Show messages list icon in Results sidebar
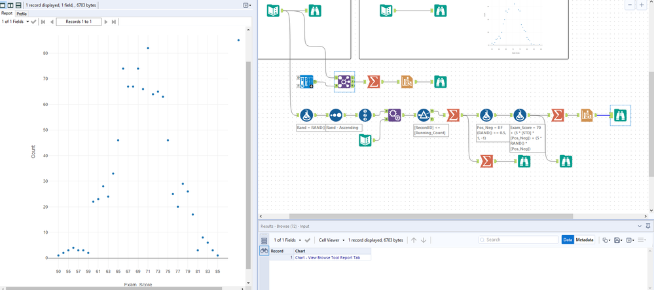 point(264,241)
